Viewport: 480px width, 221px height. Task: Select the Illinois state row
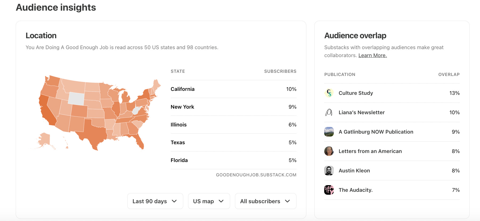tap(233, 125)
